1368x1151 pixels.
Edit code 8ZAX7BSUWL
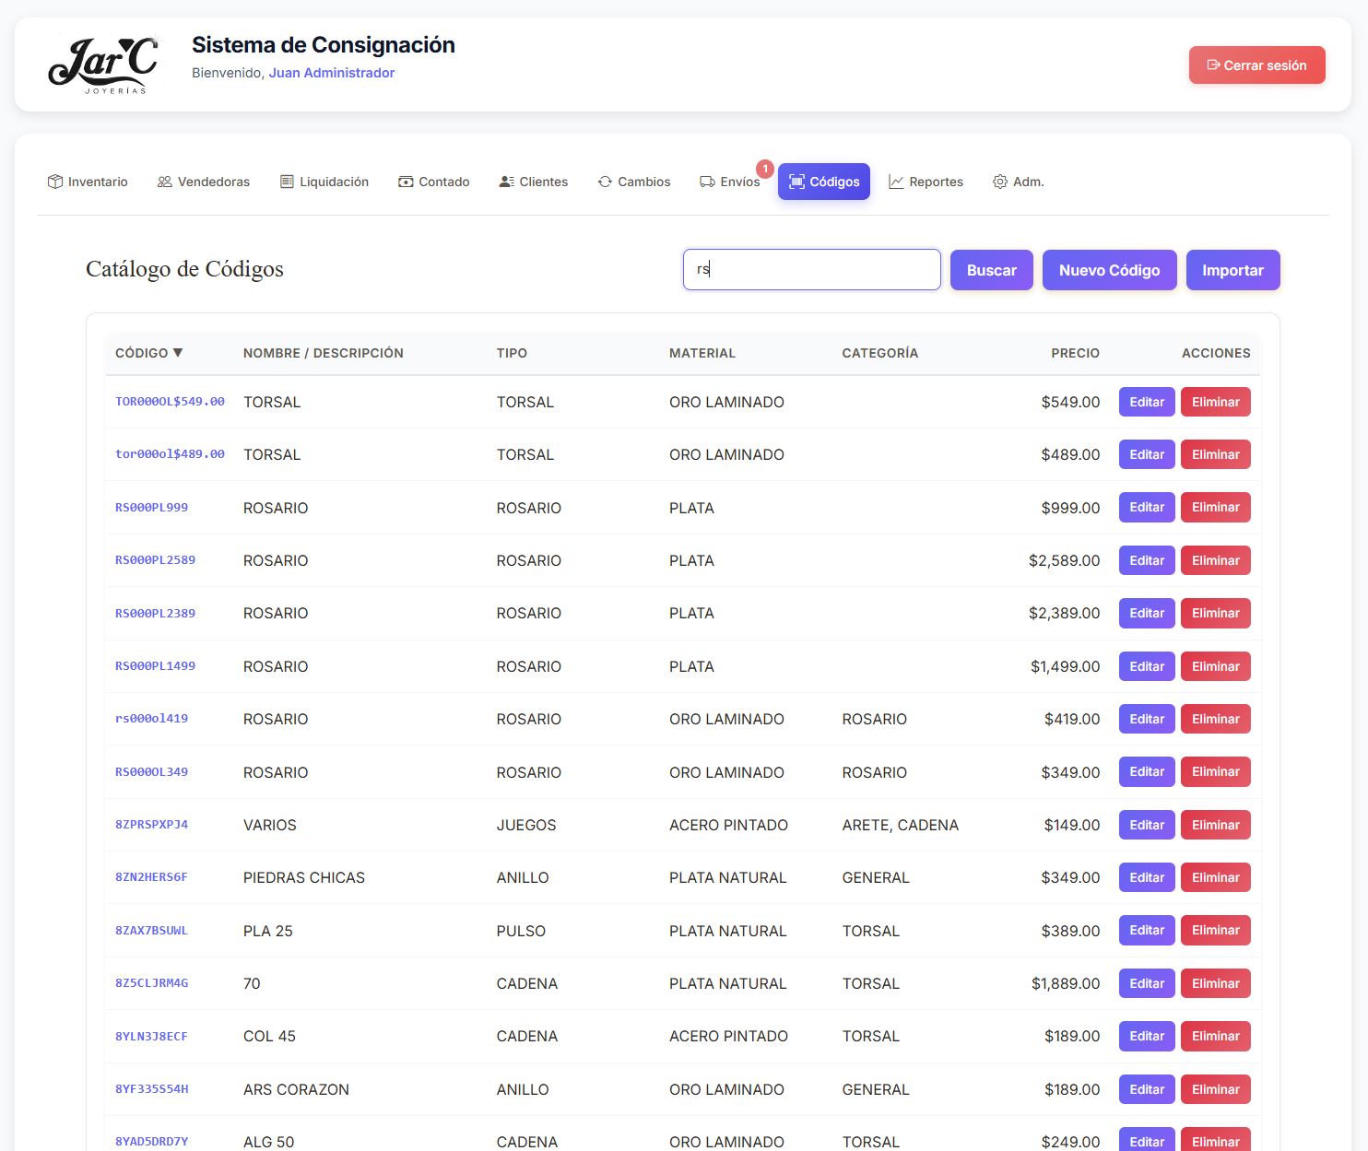click(1147, 930)
